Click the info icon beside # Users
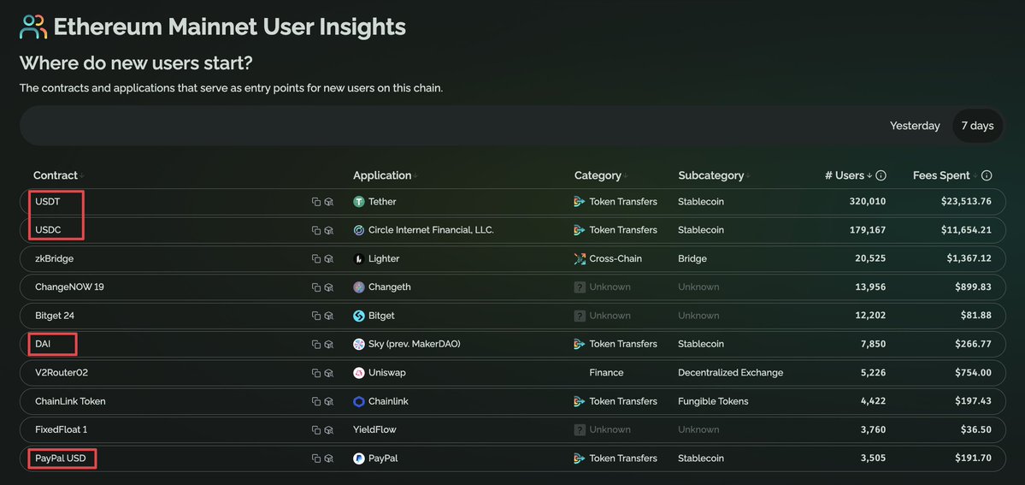The height and width of the screenshot is (485, 1025). coord(881,175)
